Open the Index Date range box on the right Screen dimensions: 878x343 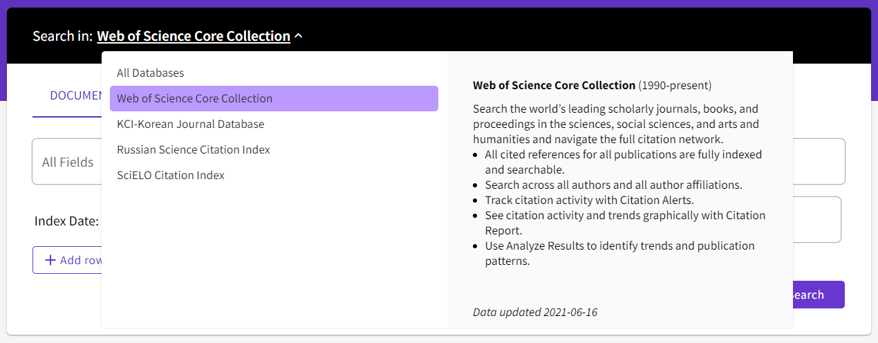tap(817, 220)
